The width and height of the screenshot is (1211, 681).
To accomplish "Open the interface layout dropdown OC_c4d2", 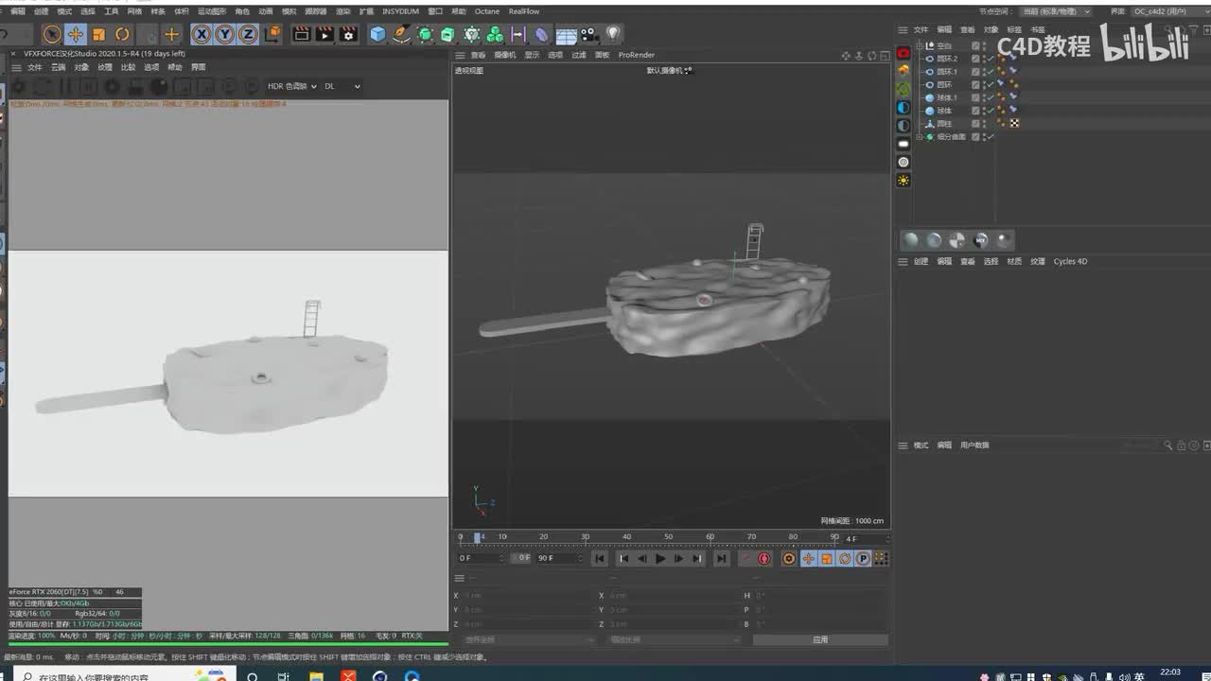I will (x=1165, y=11).
